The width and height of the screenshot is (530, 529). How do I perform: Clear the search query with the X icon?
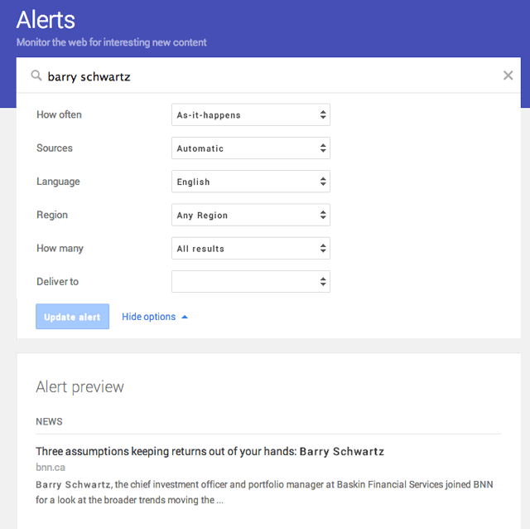[508, 75]
